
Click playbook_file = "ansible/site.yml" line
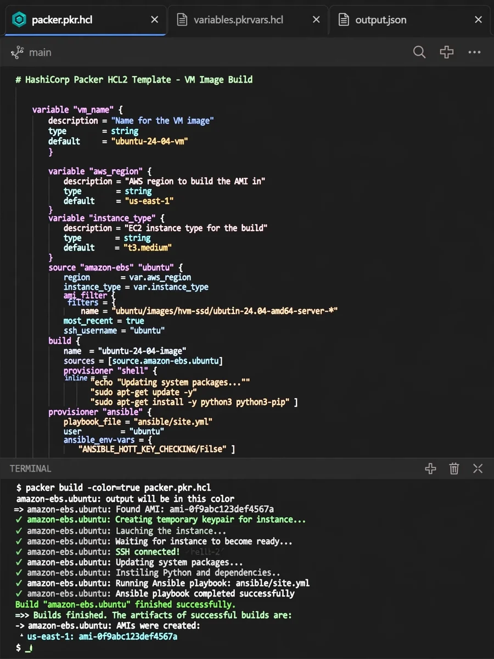tap(138, 422)
